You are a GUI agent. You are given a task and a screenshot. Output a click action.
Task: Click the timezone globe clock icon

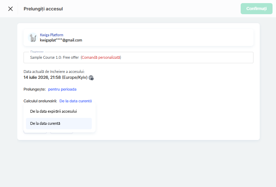91,78
